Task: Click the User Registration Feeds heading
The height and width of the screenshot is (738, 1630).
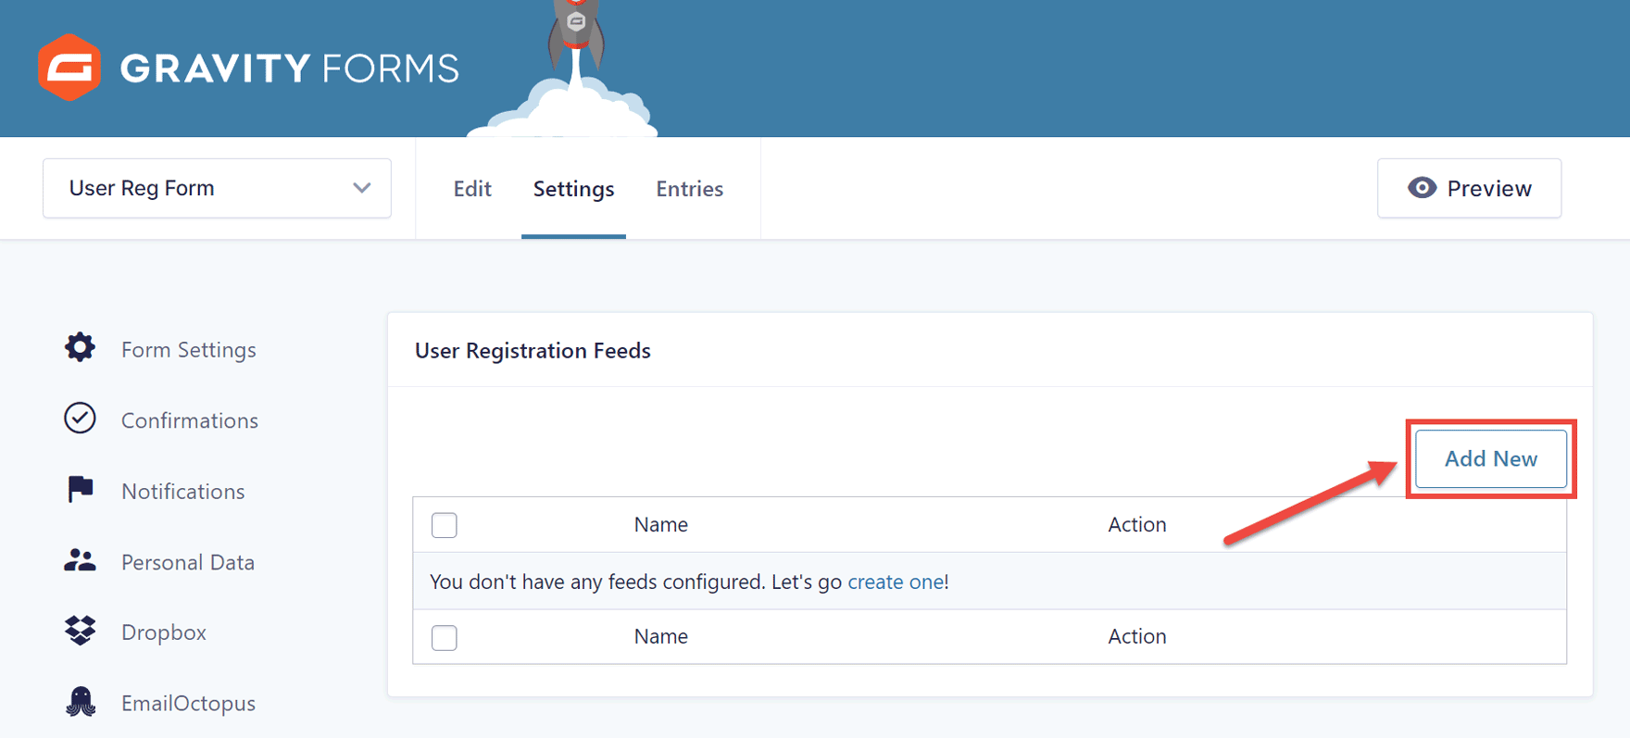Action: 533,351
